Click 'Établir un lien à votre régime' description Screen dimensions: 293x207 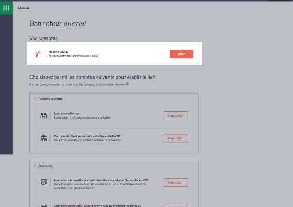(x=82, y=117)
